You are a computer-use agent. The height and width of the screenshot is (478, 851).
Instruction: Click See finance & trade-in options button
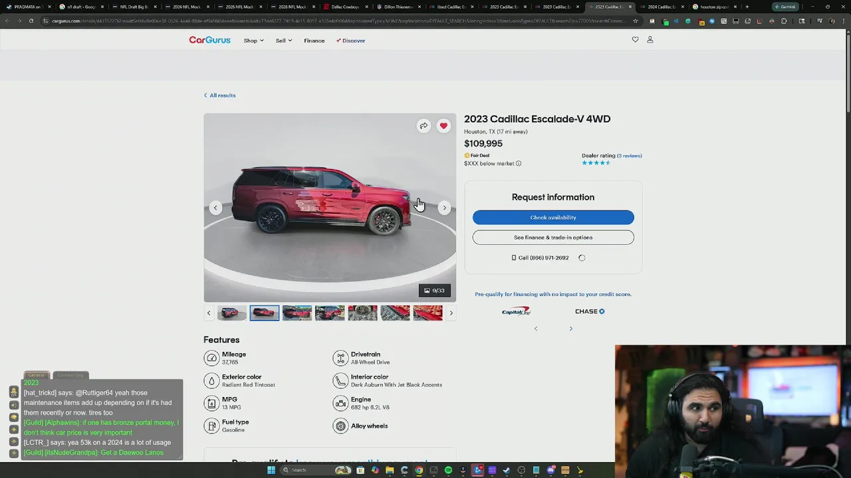tap(553, 237)
